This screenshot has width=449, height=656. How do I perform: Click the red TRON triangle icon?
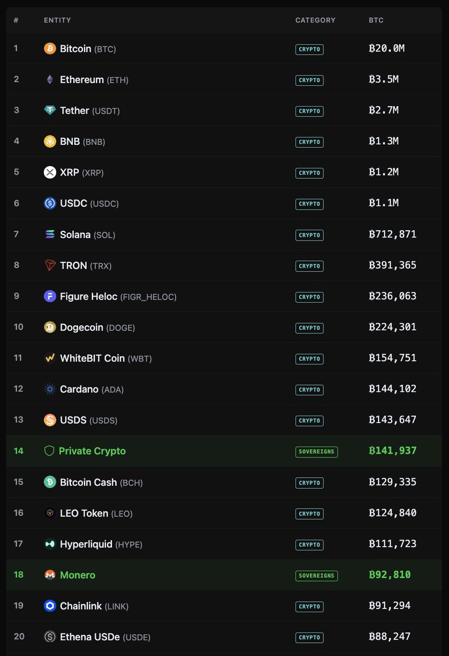pyautogui.click(x=50, y=265)
